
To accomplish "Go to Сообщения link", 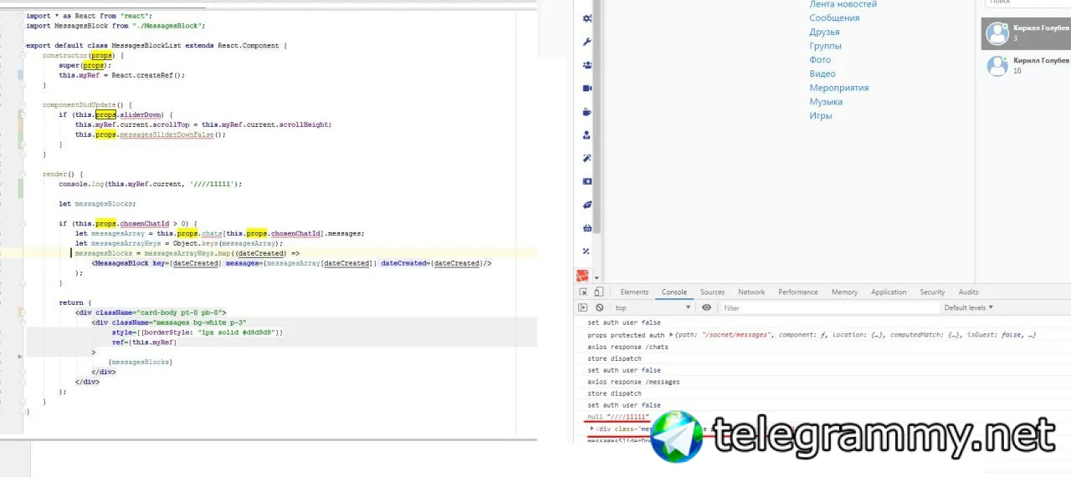I will pyautogui.click(x=834, y=18).
